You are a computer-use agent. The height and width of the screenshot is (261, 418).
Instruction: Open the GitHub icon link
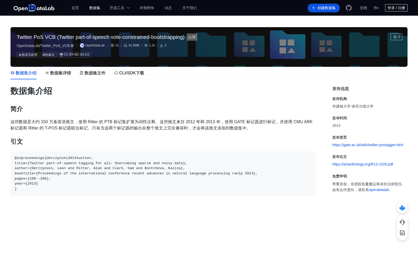coord(349,8)
